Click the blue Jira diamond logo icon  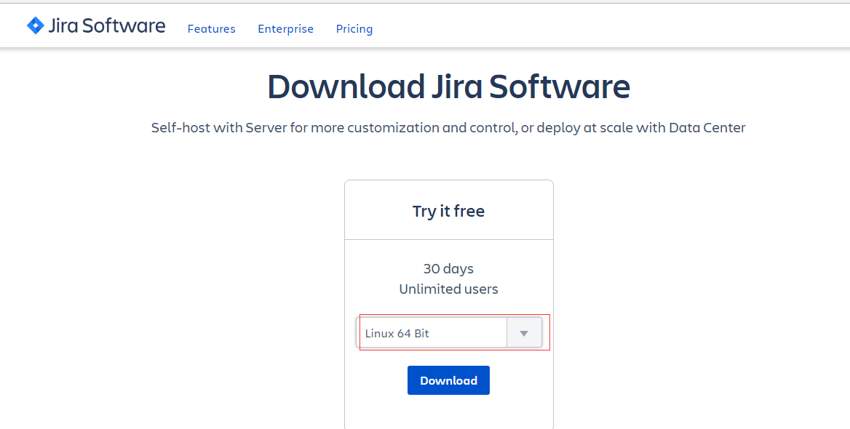click(x=35, y=25)
